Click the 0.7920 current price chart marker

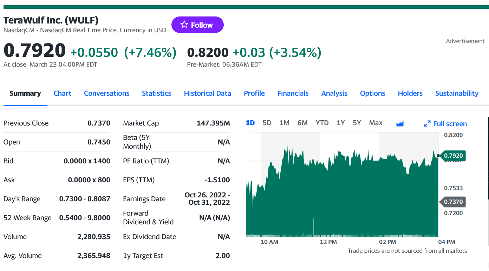tap(453, 155)
